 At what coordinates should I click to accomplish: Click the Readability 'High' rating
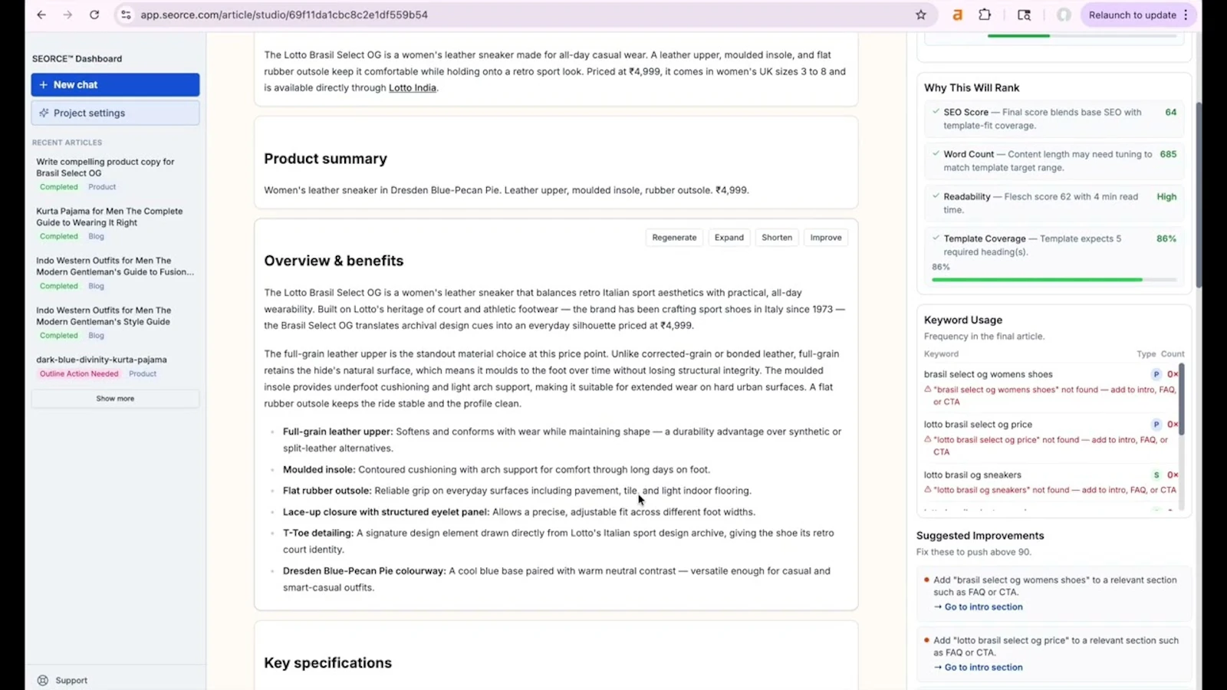click(1166, 196)
